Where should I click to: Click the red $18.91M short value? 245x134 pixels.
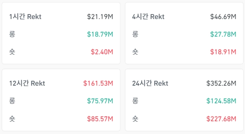click(x=223, y=52)
